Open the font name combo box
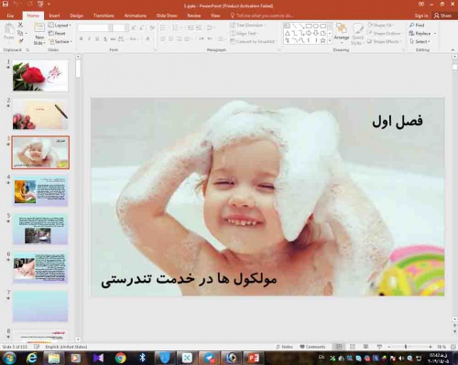The width and height of the screenshot is (458, 365). click(x=95, y=27)
